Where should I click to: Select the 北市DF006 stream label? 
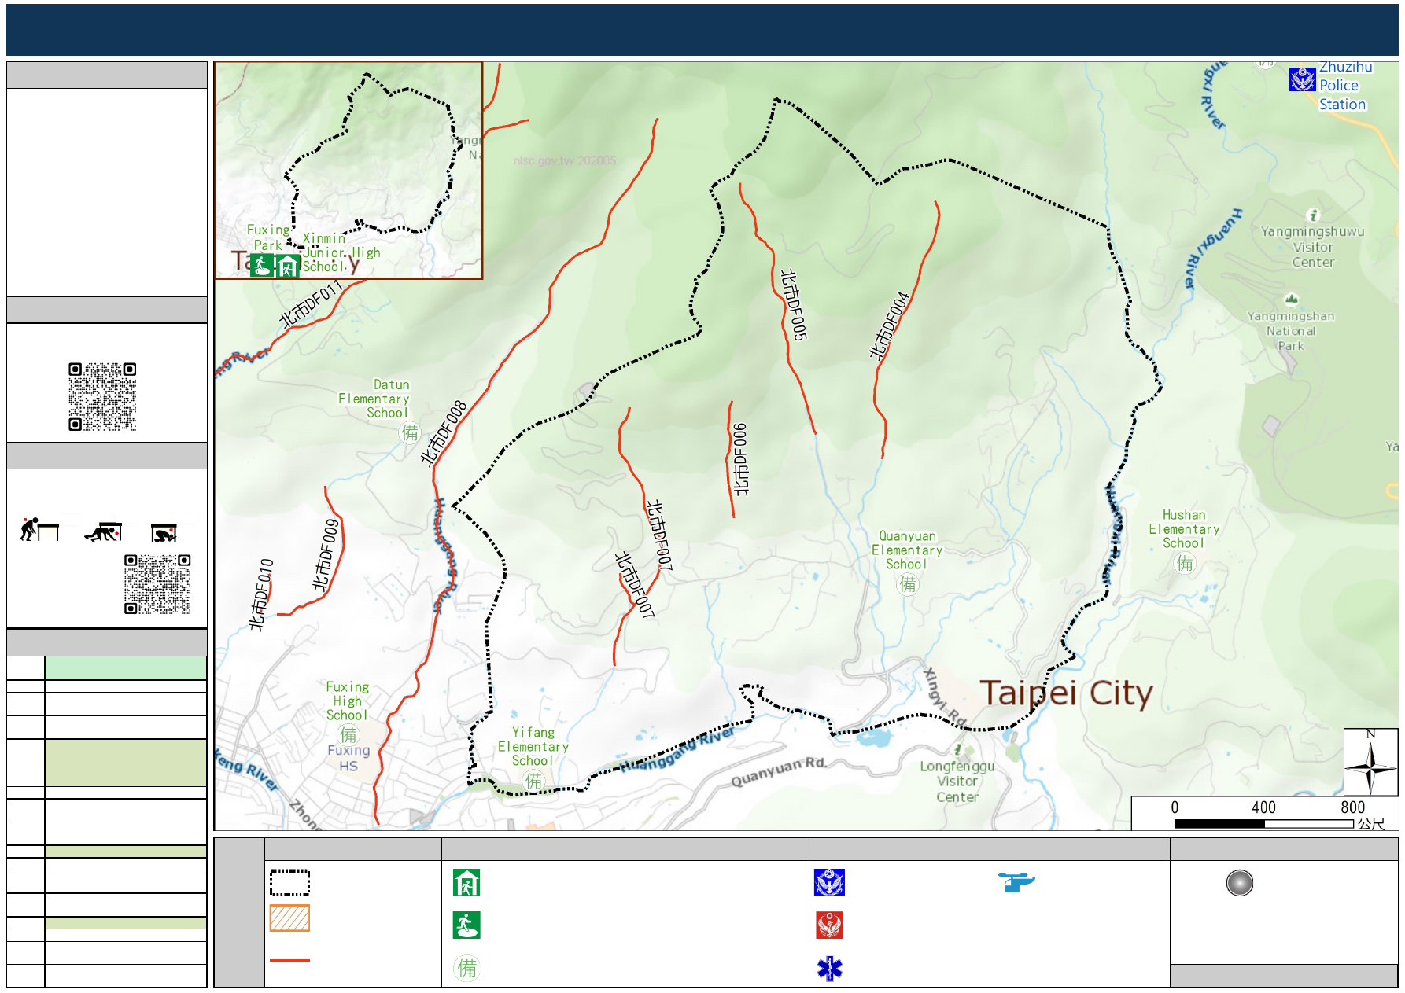(x=740, y=460)
